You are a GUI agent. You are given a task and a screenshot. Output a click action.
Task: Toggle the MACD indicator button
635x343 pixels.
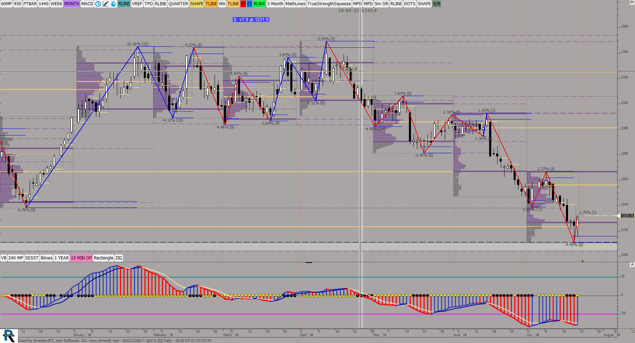click(87, 4)
